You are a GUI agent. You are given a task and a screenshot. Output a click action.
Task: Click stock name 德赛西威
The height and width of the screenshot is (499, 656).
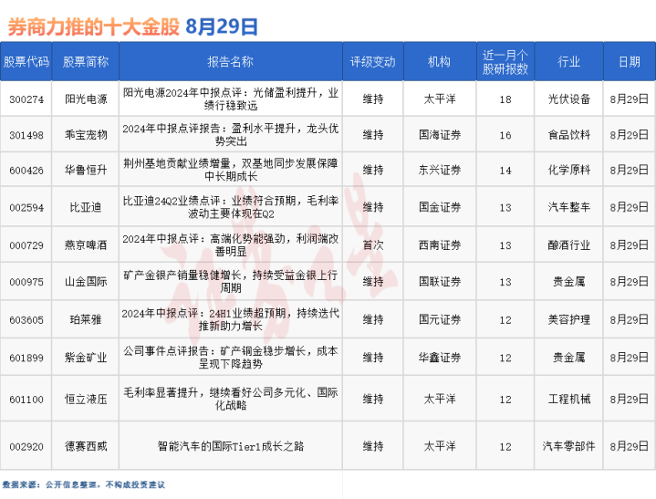click(x=86, y=446)
